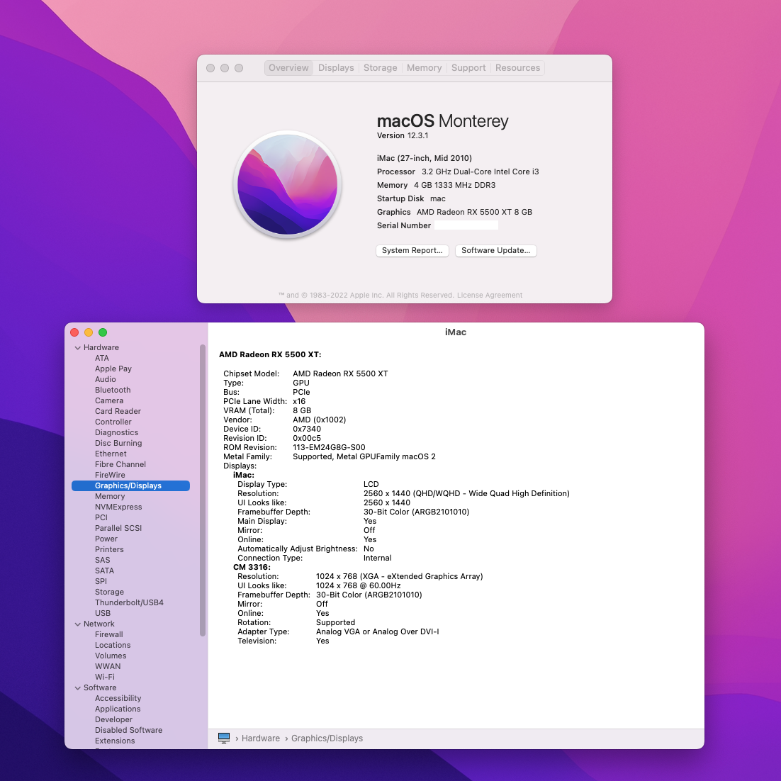Select the highlighted Graphics/Displays sidebar row
Screen dimensions: 781x781
[x=130, y=485]
